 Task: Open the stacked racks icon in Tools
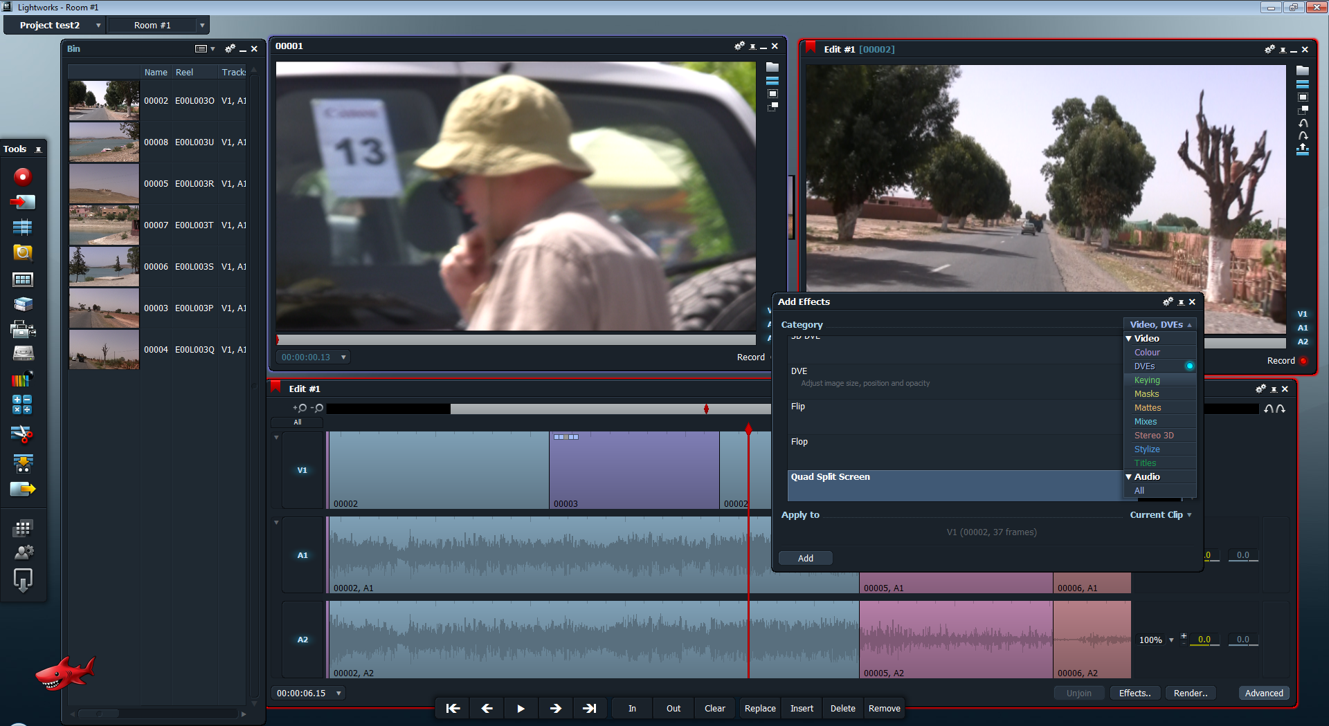pos(23,304)
